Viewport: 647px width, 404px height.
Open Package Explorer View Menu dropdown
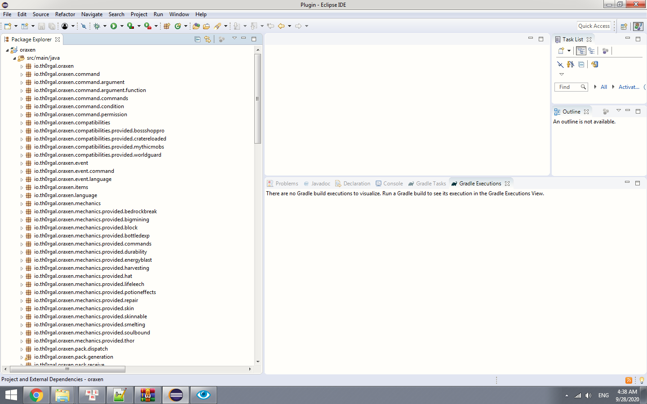234,39
